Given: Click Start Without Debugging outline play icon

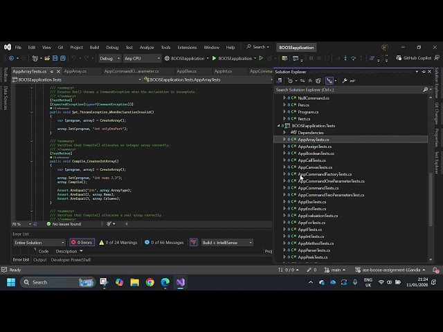Looking at the screenshot, I should 262,58.
